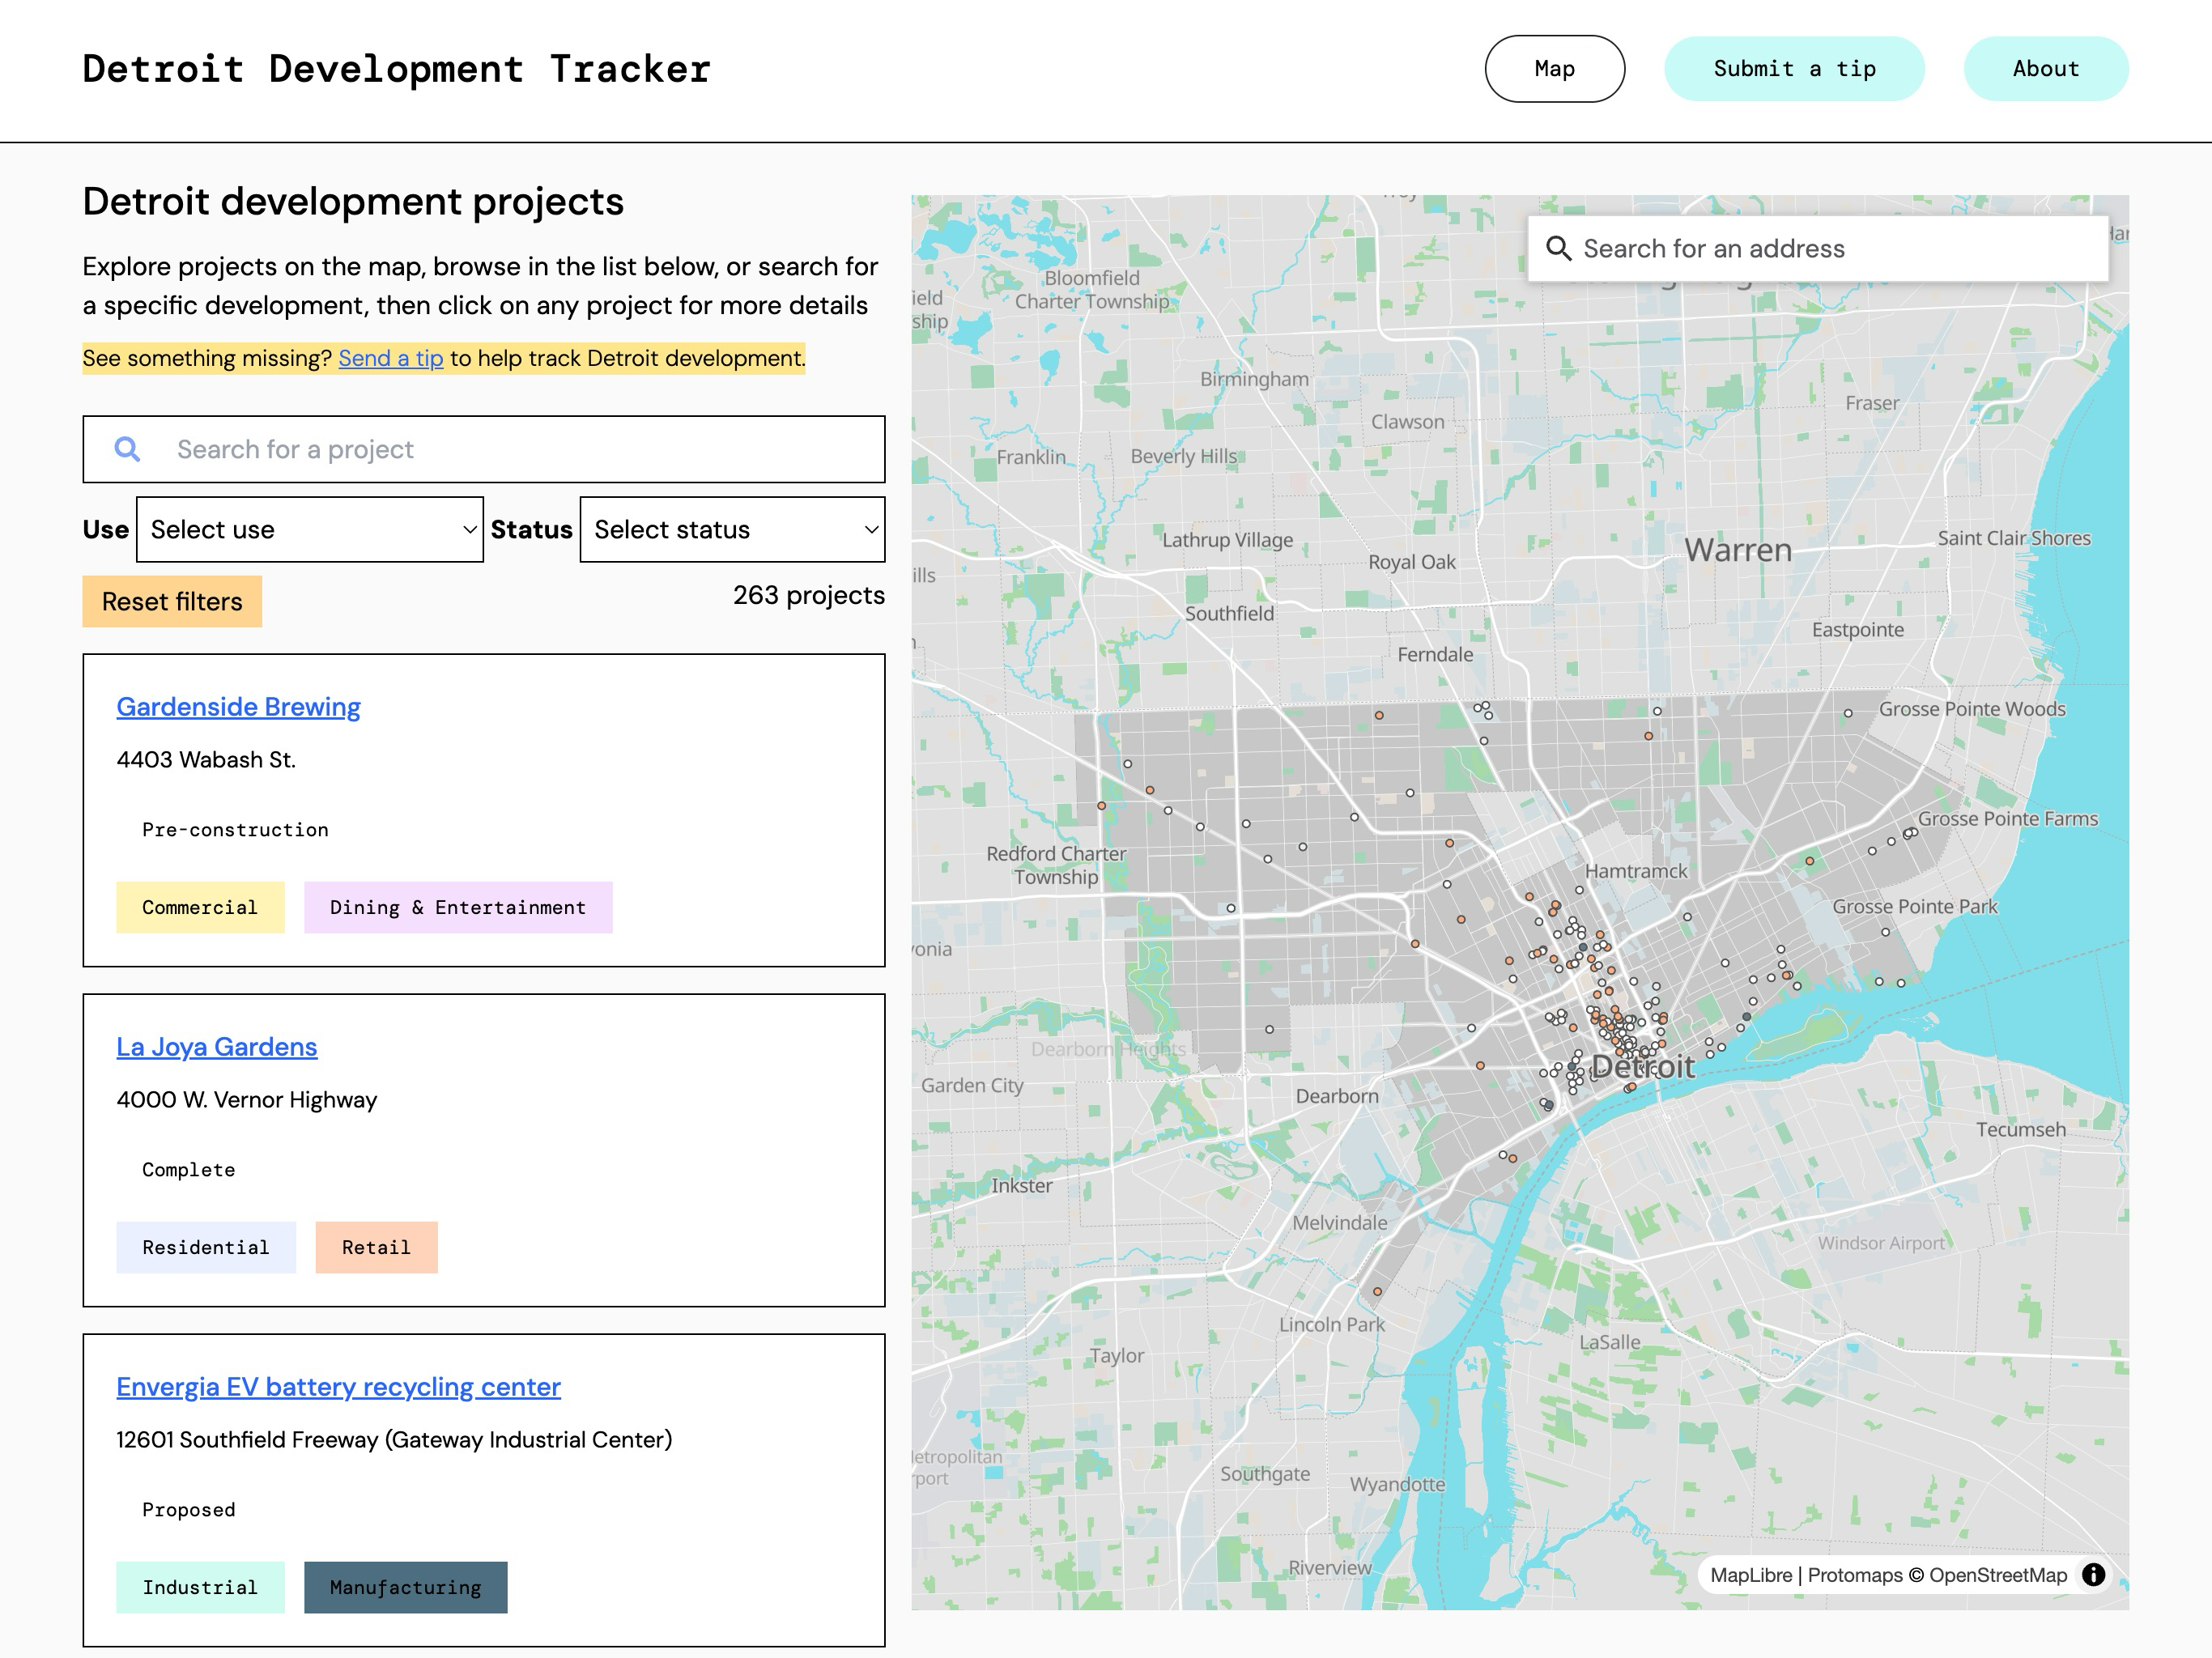Click the info icon at bottom right of map
Image resolution: width=2212 pixels, height=1658 pixels.
click(2095, 1575)
